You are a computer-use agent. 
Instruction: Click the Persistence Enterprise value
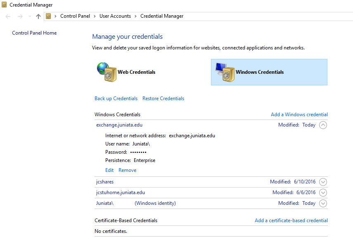pyautogui.click(x=145, y=160)
